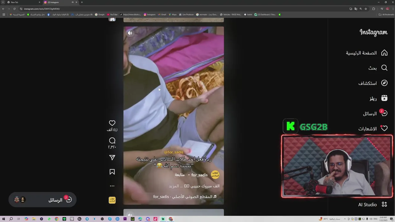Viewport: 395px width, 222px height.
Task: Open YouTube bookmark
Action: (112, 14)
